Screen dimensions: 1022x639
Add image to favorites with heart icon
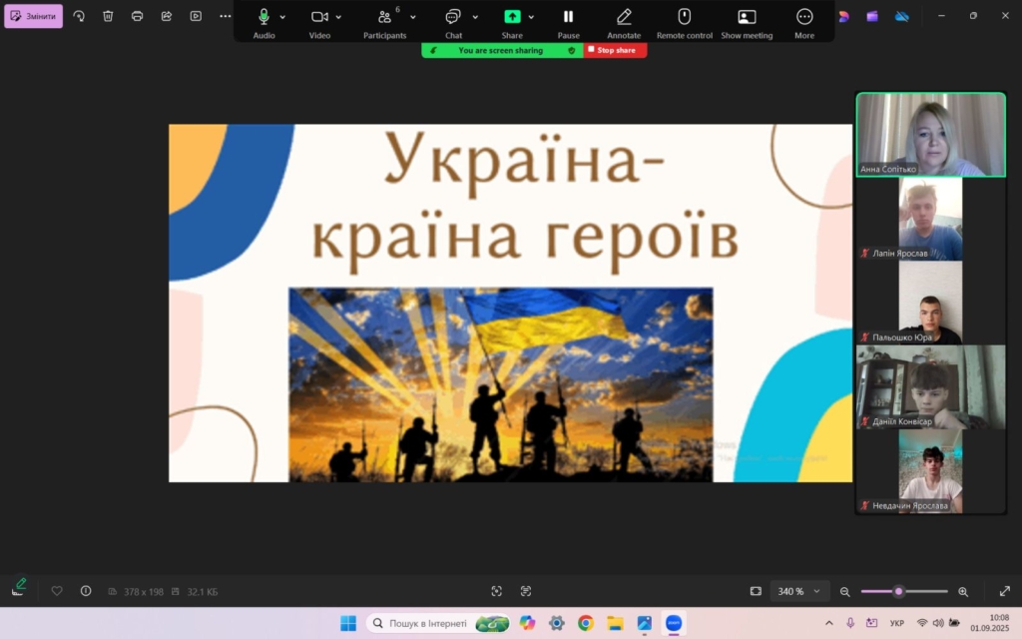(57, 591)
